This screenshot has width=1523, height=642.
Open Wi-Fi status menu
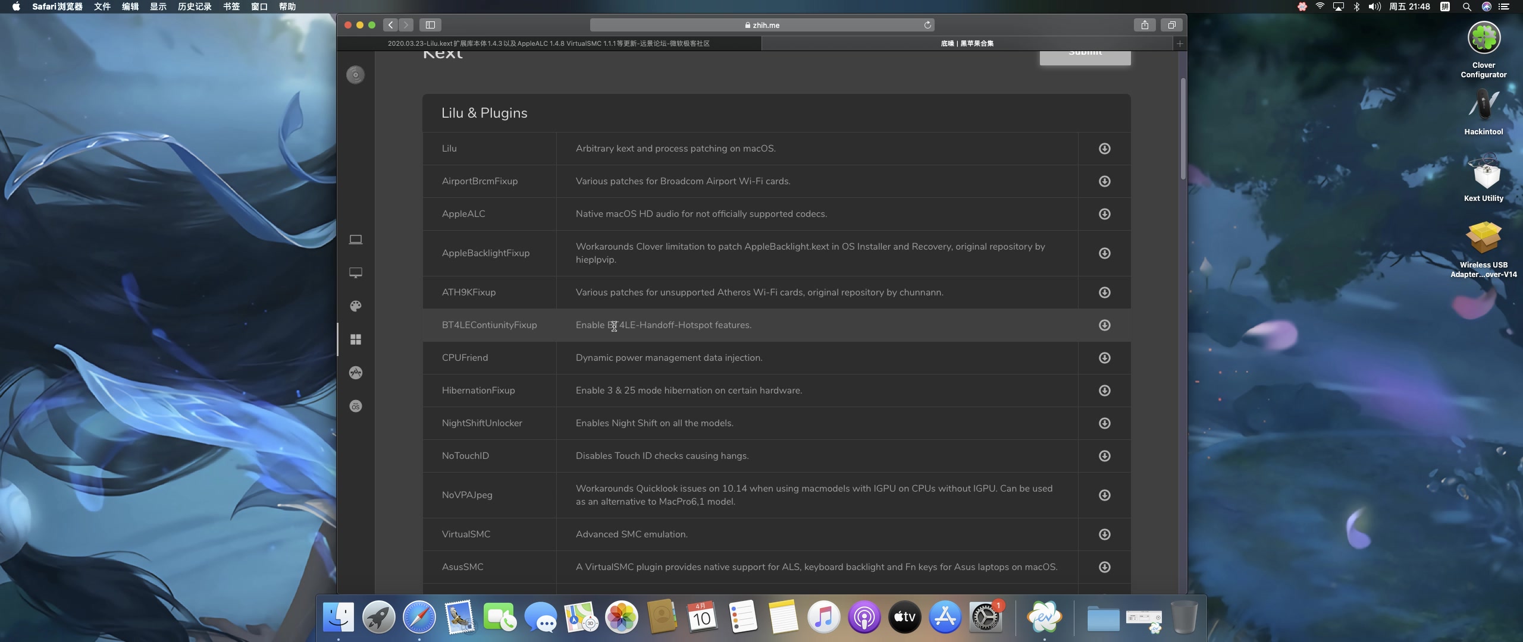[x=1320, y=7]
